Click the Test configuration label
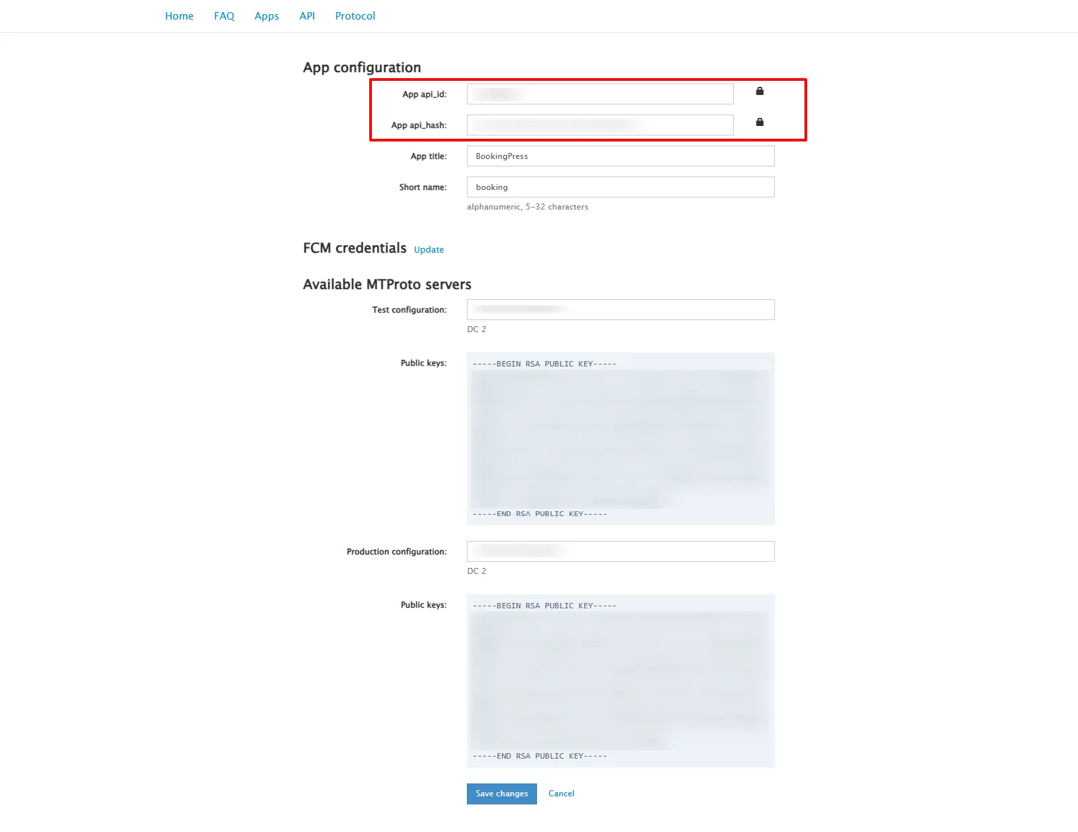The height and width of the screenshot is (832, 1078). pos(410,310)
